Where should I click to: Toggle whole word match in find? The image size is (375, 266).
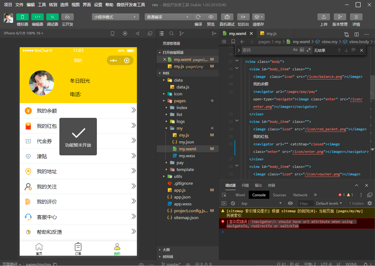[x=302, y=50]
